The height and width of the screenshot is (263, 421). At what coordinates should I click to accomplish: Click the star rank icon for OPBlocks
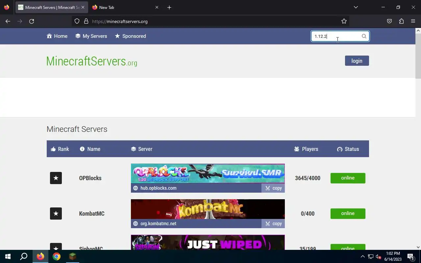(56, 178)
